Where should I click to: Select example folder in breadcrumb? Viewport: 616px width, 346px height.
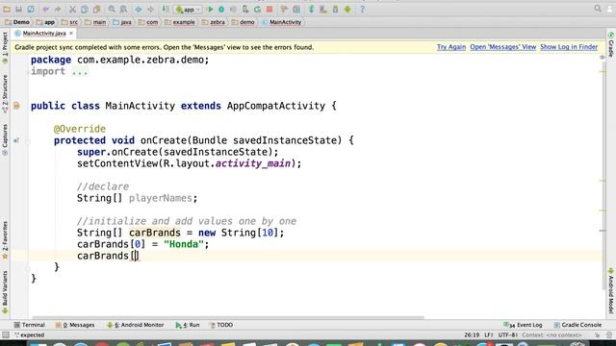click(180, 22)
